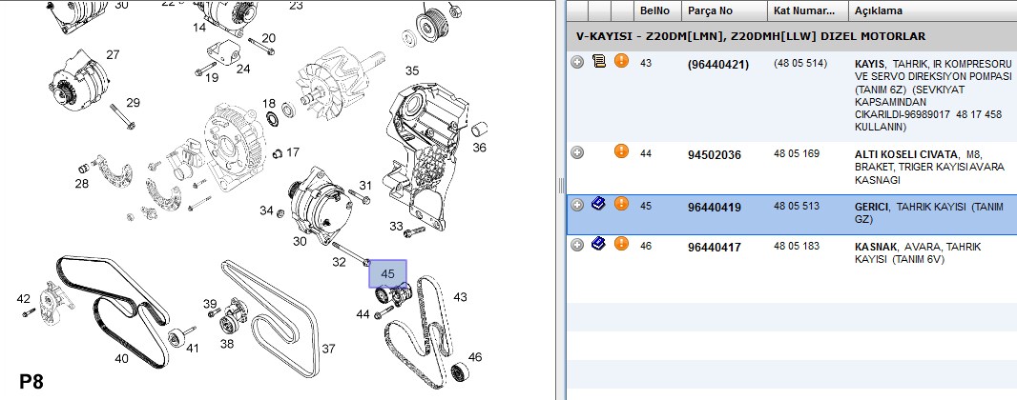Click catalog number (48 05 514)
The height and width of the screenshot is (400, 1017).
[x=800, y=64]
